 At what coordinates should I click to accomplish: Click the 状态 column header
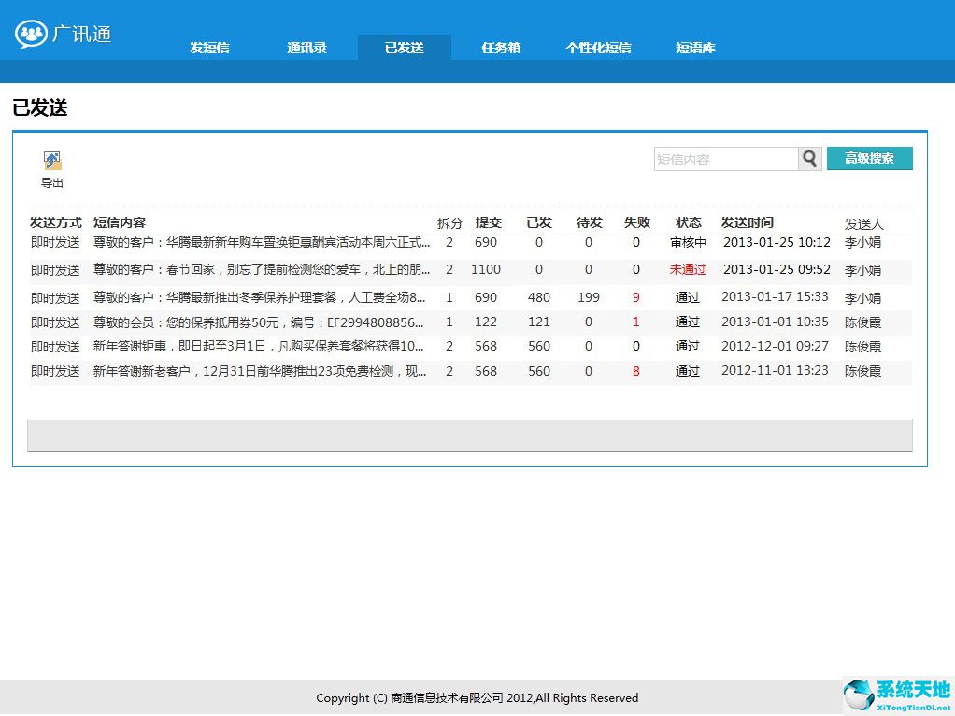(688, 222)
